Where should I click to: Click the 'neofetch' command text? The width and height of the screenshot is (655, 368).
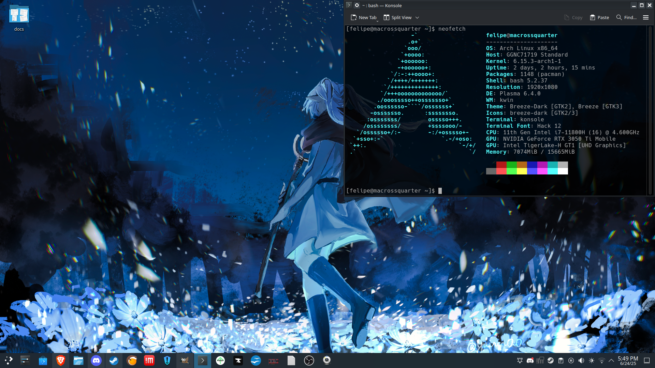coord(452,29)
